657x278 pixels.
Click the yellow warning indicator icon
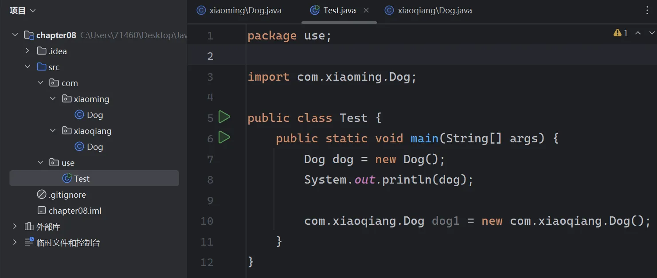click(x=617, y=33)
